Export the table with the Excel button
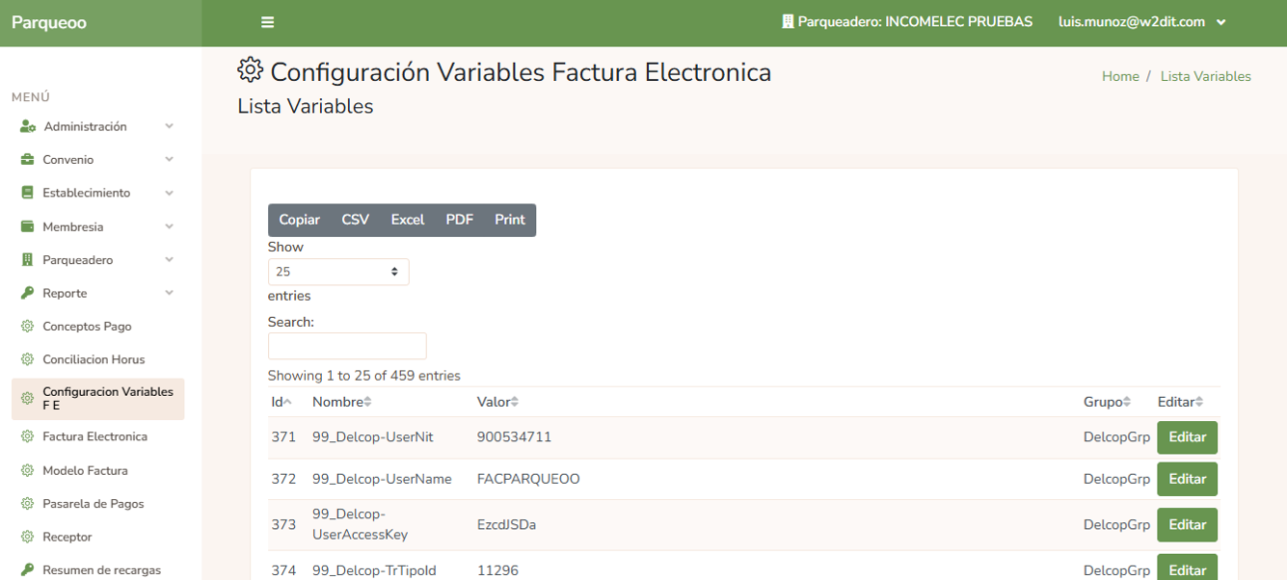The height and width of the screenshot is (580, 1287). click(407, 220)
